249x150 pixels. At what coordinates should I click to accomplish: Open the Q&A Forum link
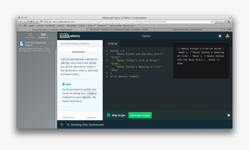(68, 117)
